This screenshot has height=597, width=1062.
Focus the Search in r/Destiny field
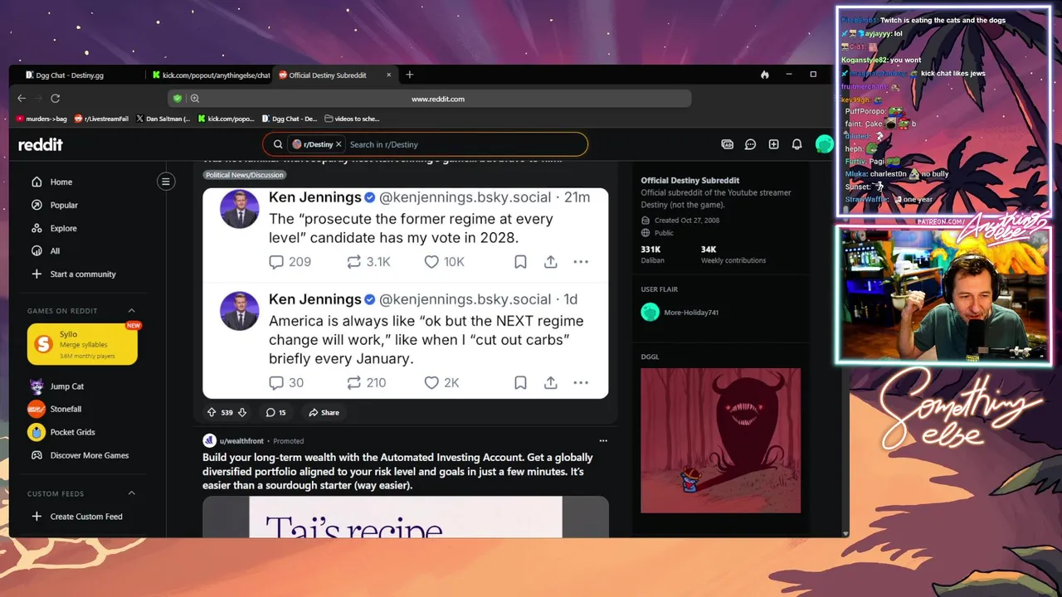pyautogui.click(x=465, y=144)
